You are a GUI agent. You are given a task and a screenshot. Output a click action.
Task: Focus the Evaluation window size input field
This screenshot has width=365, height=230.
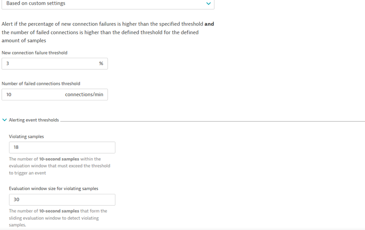[62, 199]
